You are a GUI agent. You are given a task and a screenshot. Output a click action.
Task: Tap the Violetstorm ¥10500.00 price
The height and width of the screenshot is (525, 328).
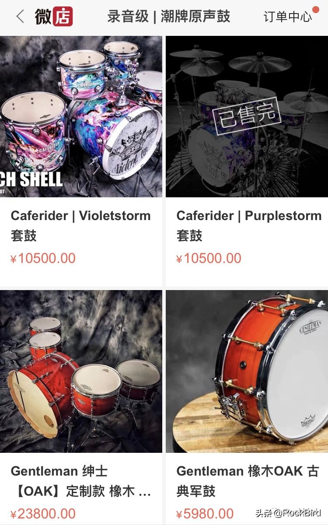pyautogui.click(x=43, y=258)
